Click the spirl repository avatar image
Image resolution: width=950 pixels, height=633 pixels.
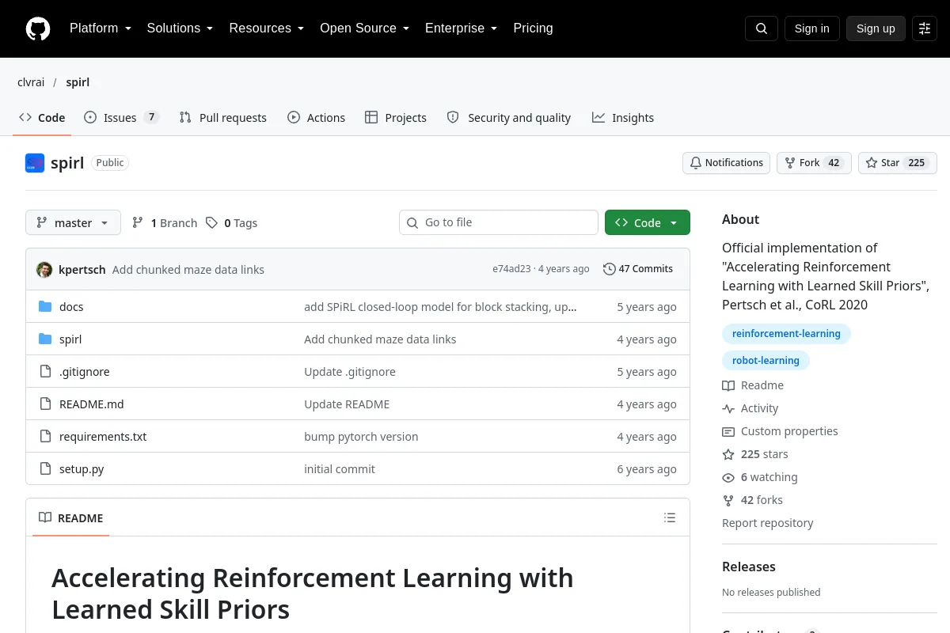[x=35, y=163]
